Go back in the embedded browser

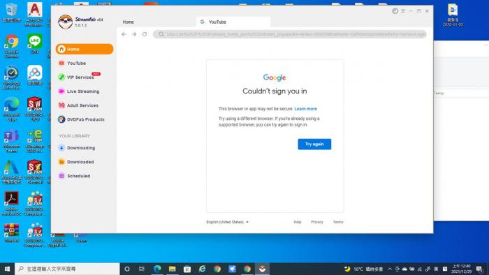(x=124, y=34)
